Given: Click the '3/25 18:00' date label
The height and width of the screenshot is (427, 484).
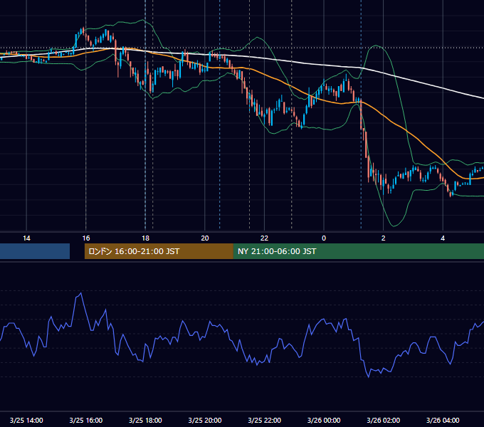Looking at the screenshot, I should pos(145,420).
